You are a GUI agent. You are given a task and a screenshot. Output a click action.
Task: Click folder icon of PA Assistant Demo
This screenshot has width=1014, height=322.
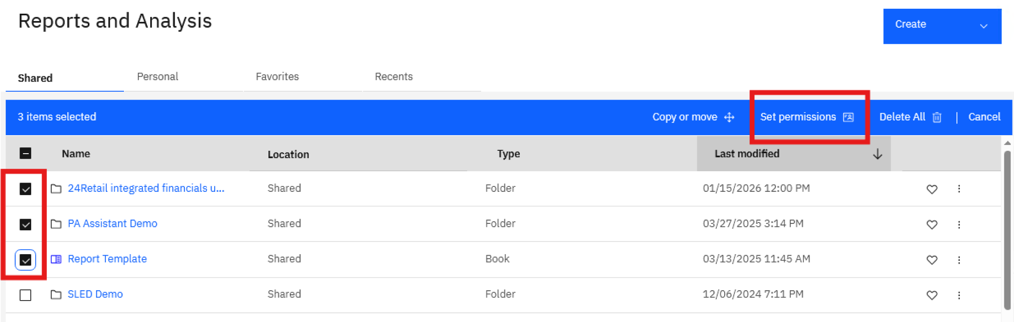(x=56, y=224)
